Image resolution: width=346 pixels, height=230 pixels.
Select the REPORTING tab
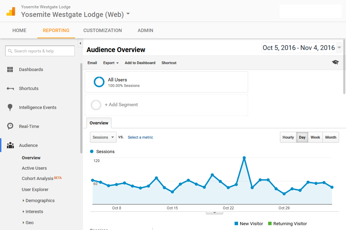[56, 30]
